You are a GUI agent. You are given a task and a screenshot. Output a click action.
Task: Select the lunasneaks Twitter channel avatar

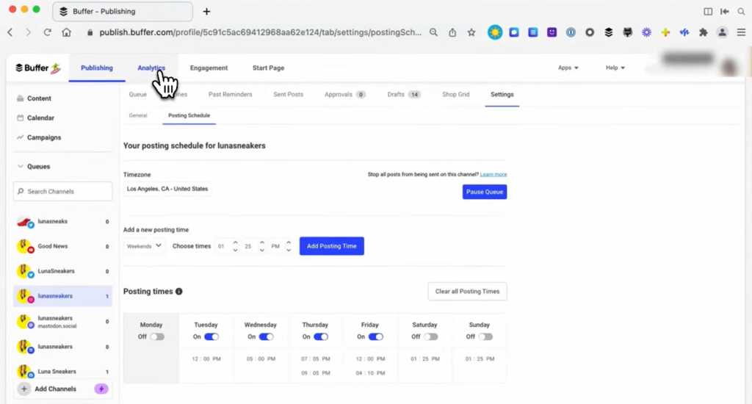[24, 222]
